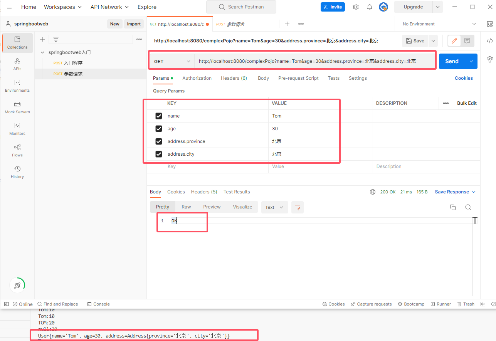Screen dimensions: 496x341
Task: Open Environments in the sidebar
Action: [x=17, y=86]
